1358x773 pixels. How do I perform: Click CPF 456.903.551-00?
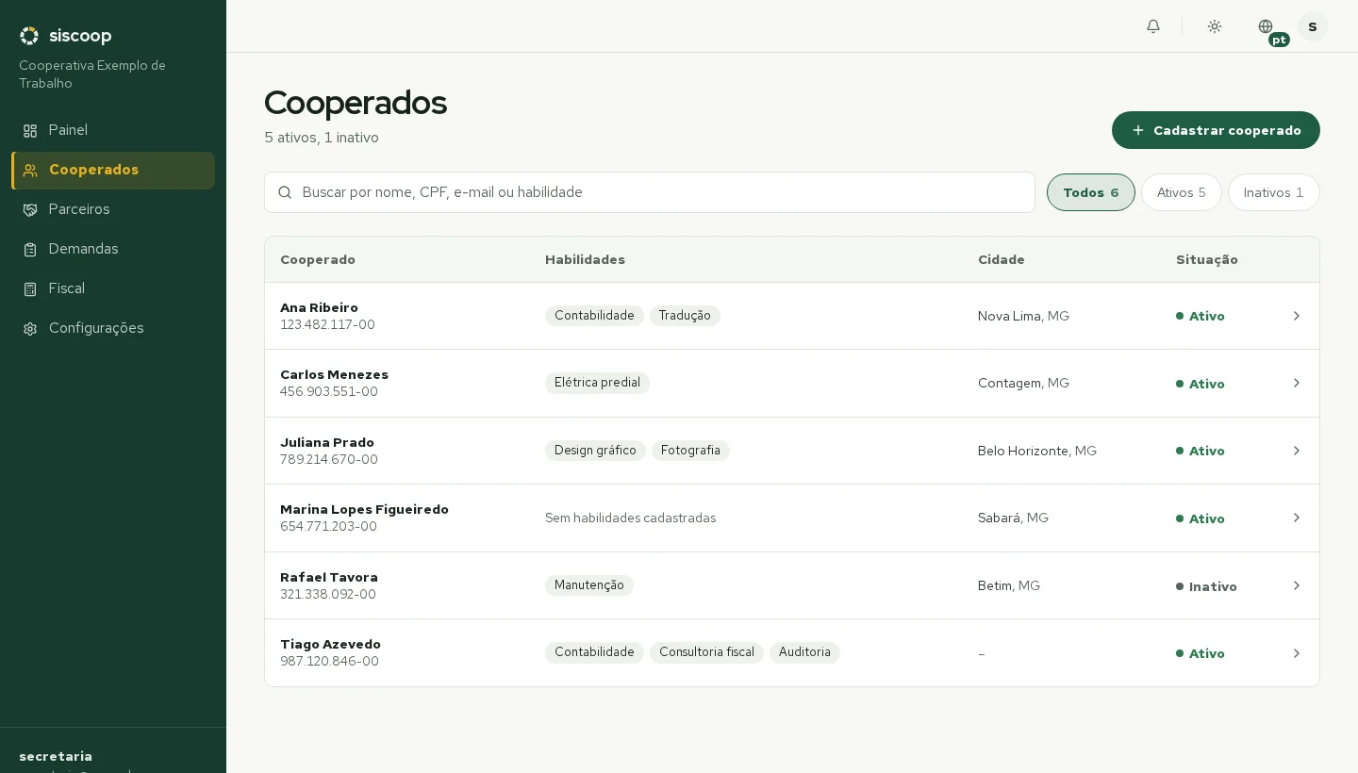[x=329, y=391]
